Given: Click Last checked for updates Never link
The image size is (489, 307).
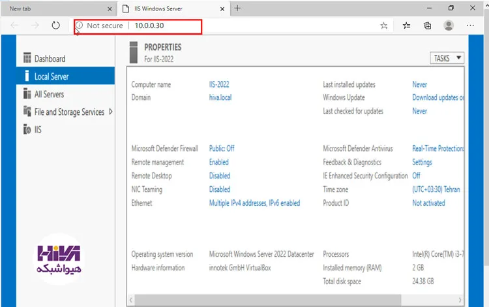Looking at the screenshot, I should click(x=419, y=111).
